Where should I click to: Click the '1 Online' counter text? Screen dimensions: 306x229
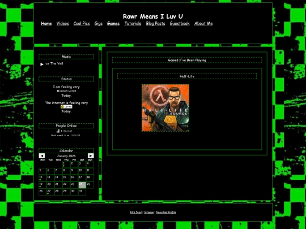[66, 131]
